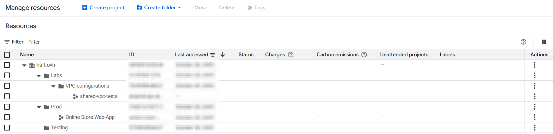
Task: Collapse the VPC-configurations folder
Action: tap(53, 86)
